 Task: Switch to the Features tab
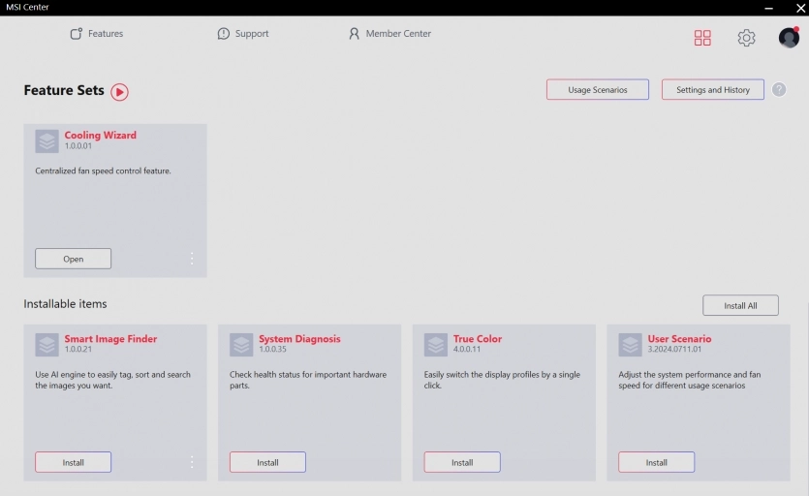[97, 34]
